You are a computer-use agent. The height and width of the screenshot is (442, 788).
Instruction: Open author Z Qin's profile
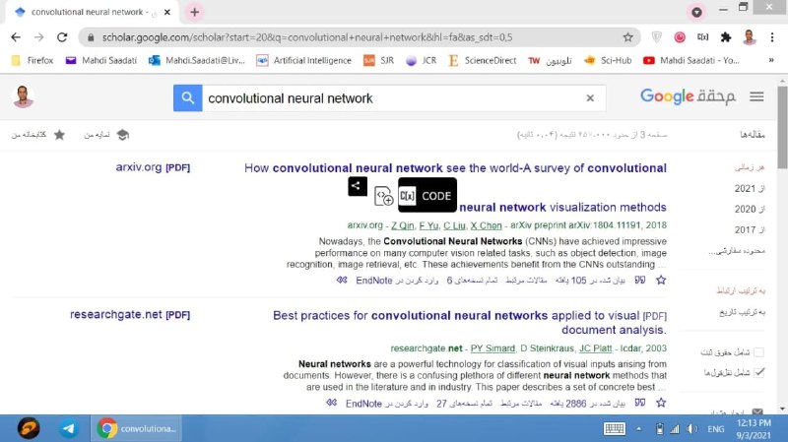coord(403,225)
